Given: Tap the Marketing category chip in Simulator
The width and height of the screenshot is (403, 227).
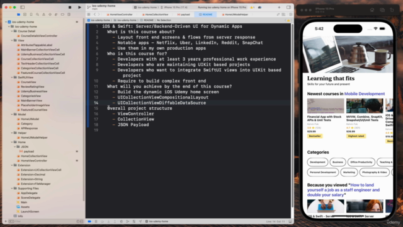Looking at the screenshot, I should 349,172.
